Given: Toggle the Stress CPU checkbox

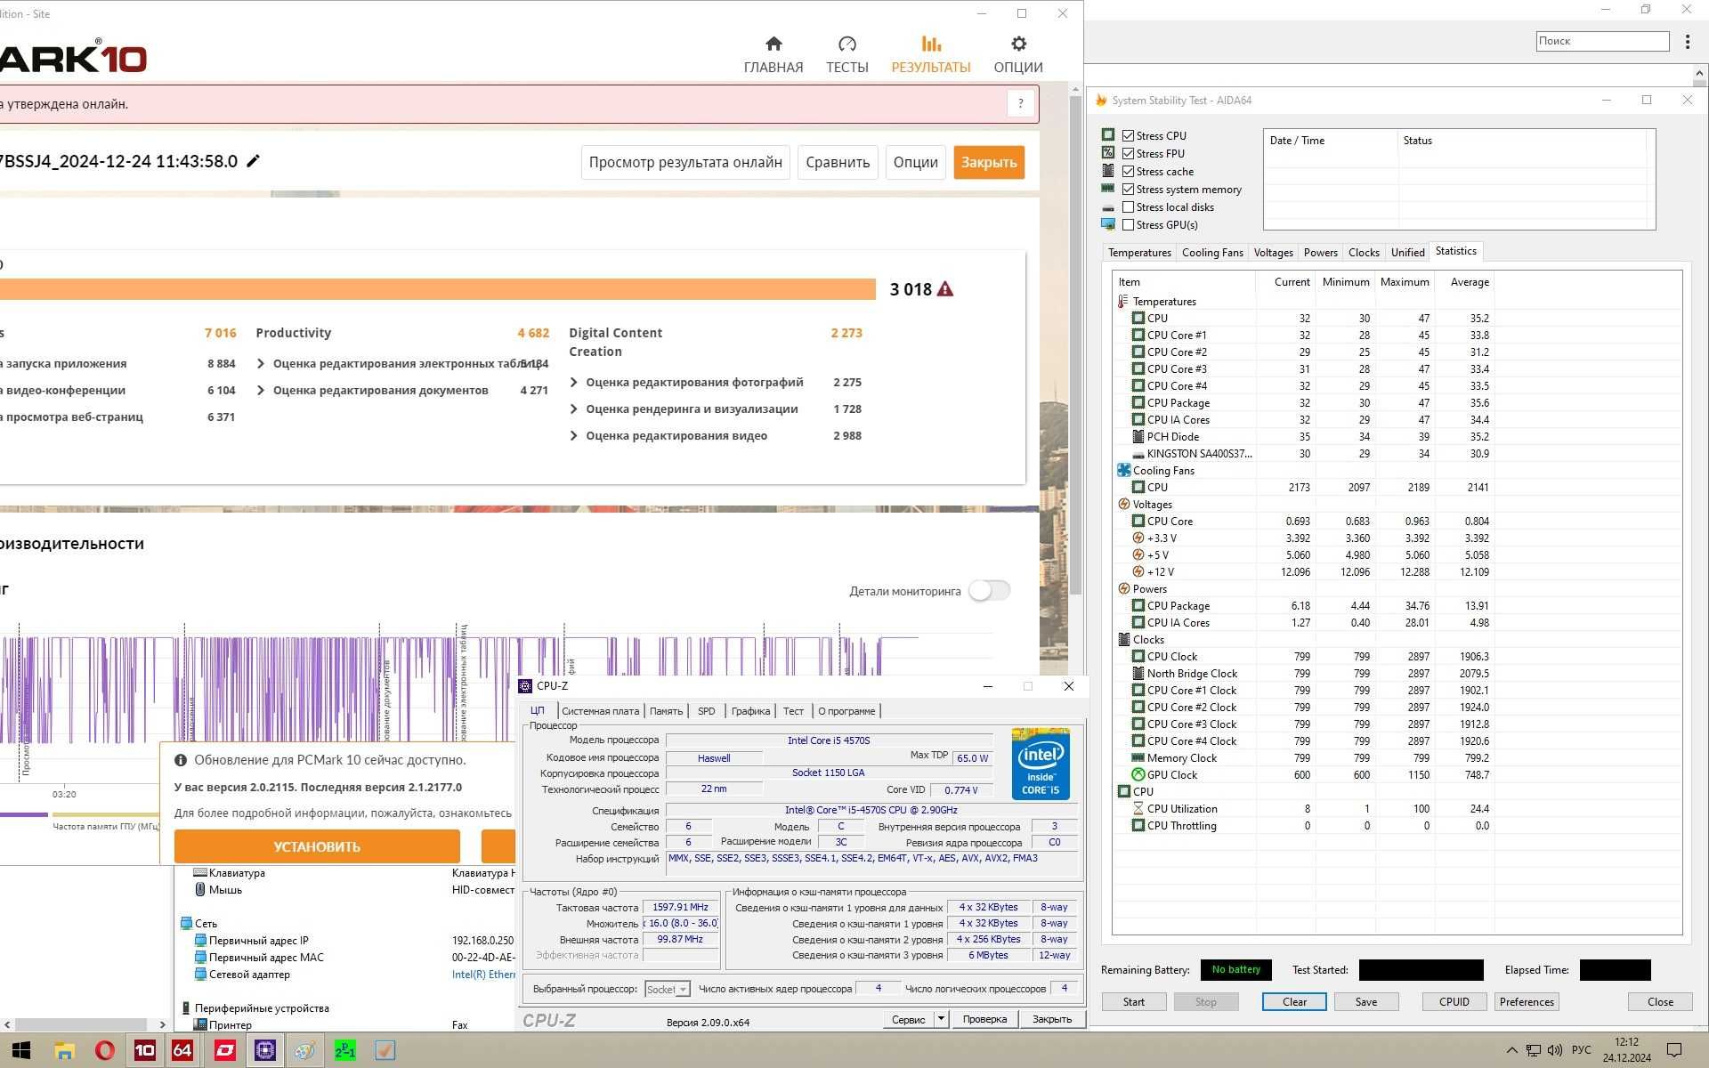Looking at the screenshot, I should (1128, 135).
